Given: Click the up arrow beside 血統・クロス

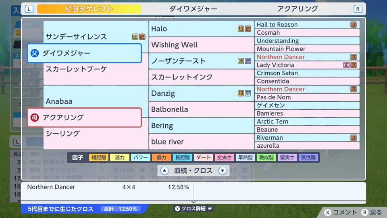Looking at the screenshot, I should [164, 170].
